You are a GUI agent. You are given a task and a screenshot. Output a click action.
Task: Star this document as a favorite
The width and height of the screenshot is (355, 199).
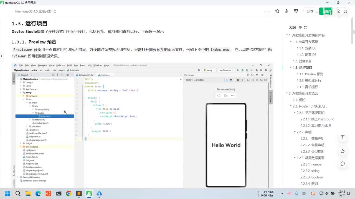(x=277, y=11)
